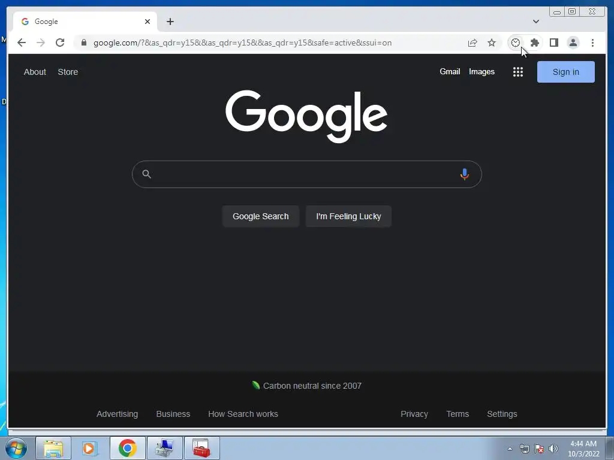Share this page using the share icon
Viewport: 614px width, 460px height.
click(x=472, y=43)
